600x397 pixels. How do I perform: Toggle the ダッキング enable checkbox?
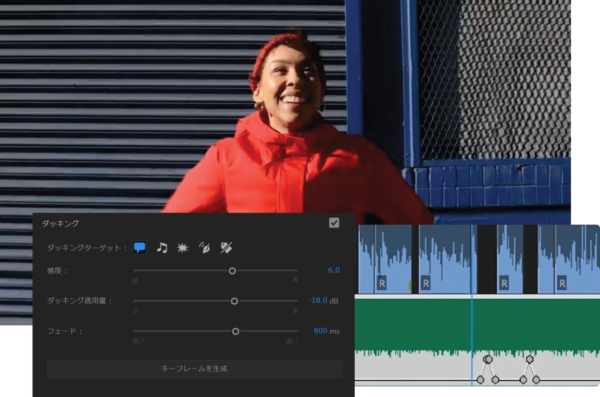point(334,223)
